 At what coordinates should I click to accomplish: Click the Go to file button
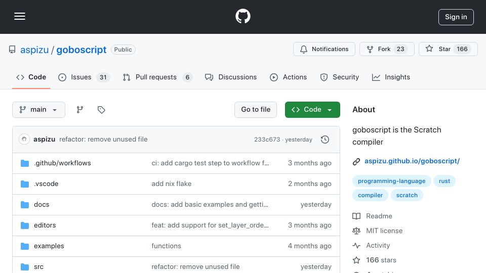[x=255, y=110]
